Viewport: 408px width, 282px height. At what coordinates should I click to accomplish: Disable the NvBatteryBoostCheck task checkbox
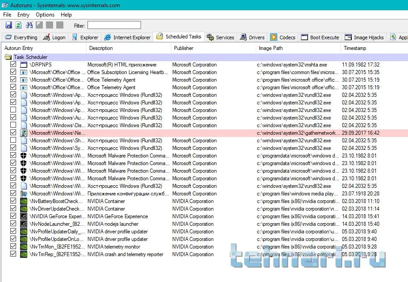tap(13, 201)
